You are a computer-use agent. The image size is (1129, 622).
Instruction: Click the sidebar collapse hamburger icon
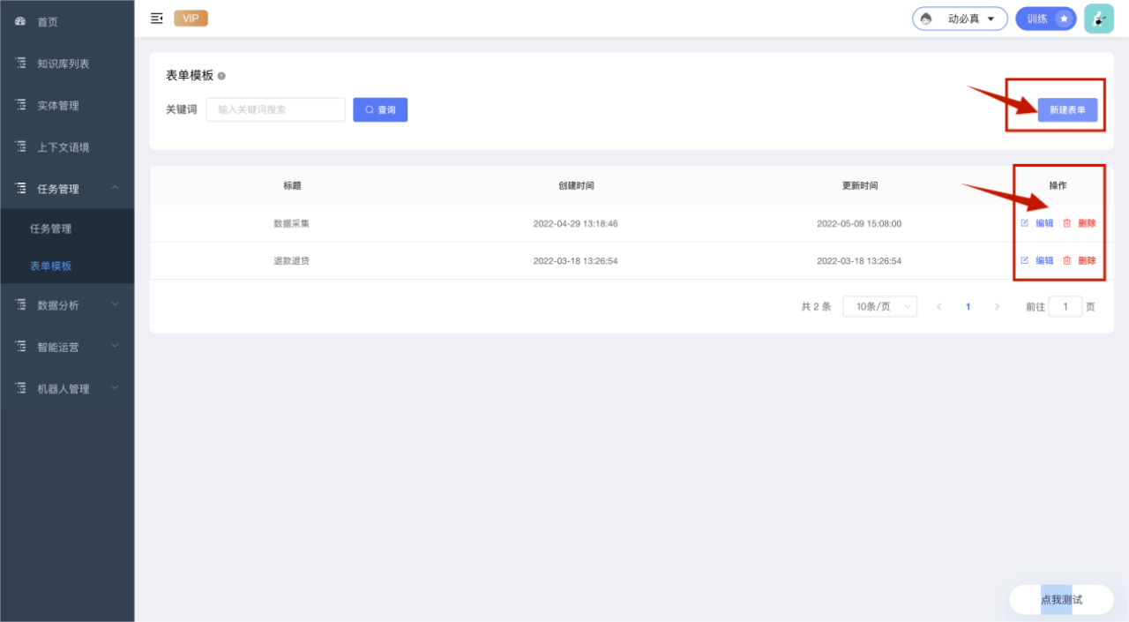[x=157, y=19]
